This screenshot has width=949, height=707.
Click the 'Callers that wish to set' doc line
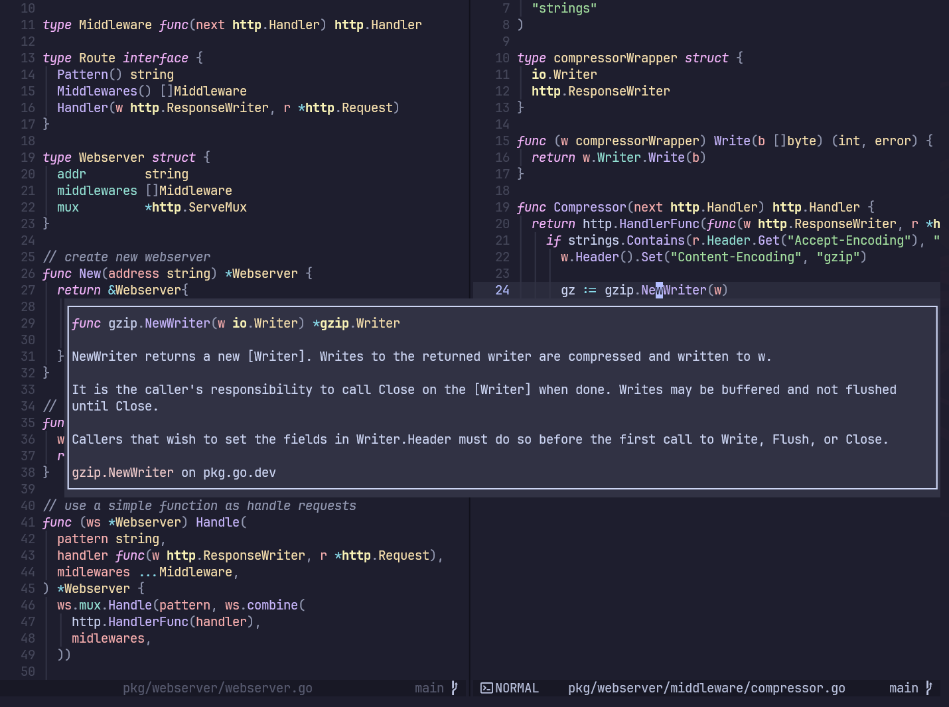480,439
